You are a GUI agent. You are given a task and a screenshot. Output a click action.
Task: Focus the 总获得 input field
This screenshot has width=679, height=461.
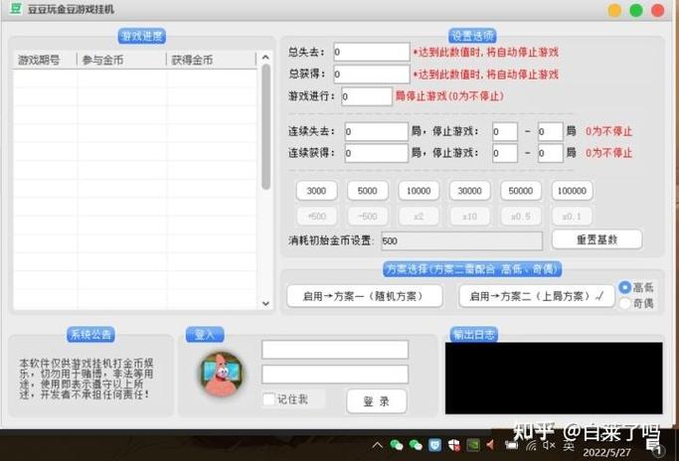tap(372, 75)
